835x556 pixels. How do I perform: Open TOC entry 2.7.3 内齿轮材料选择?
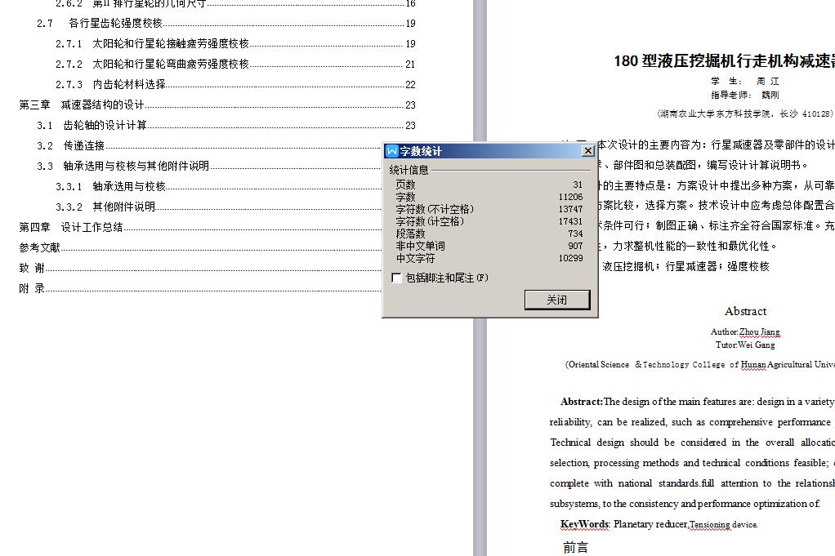[x=235, y=85]
